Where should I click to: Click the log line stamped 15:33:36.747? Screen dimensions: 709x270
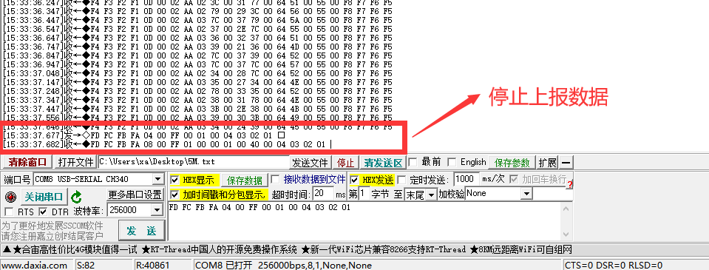[x=197, y=47]
